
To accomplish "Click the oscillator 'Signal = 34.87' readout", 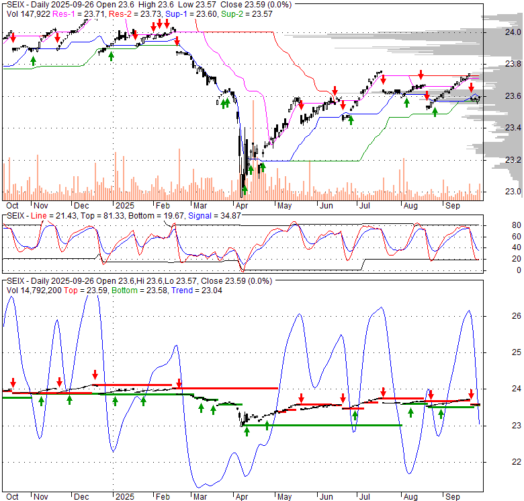I will point(214,216).
